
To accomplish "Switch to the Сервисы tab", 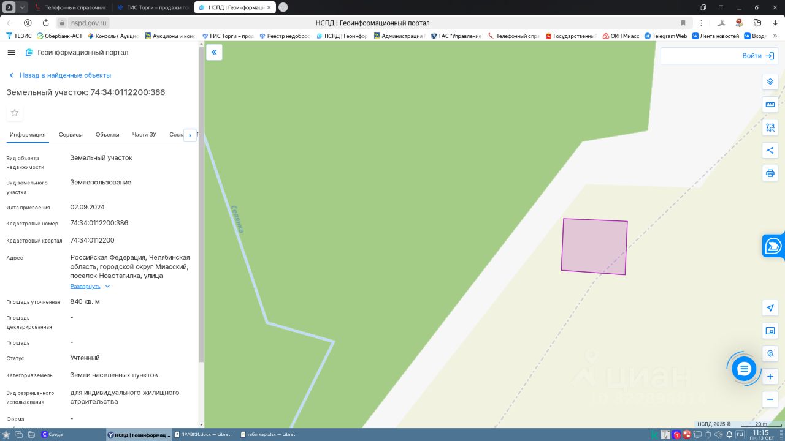I will tap(71, 134).
